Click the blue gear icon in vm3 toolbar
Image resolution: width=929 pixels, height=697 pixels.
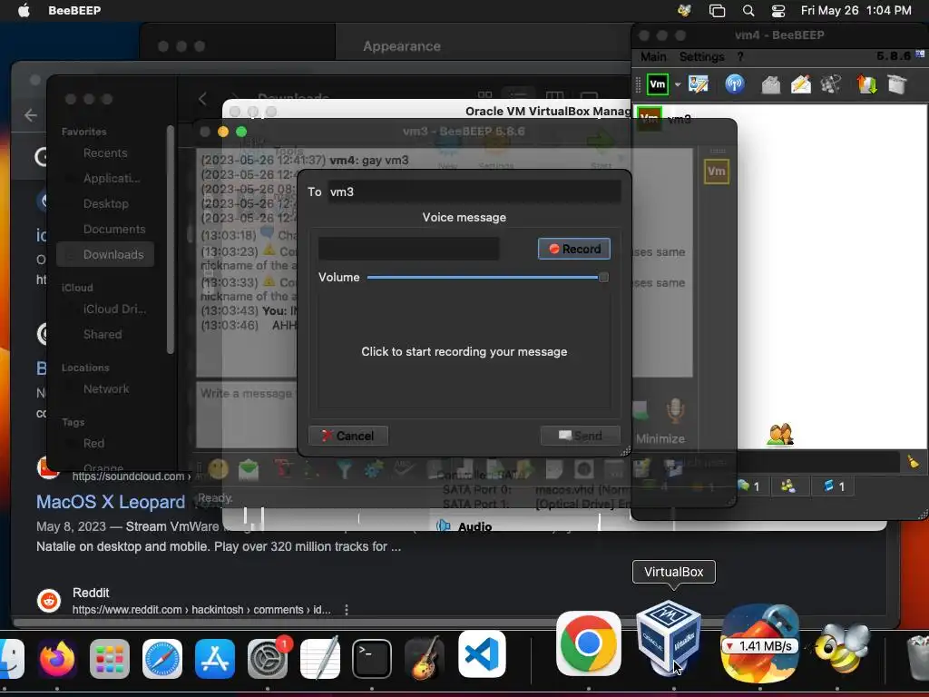(x=373, y=470)
